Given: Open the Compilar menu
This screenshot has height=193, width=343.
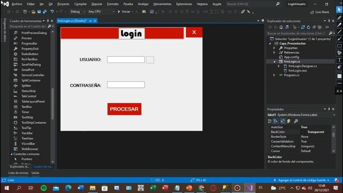Looking at the screenshot, I should pos(80,4).
